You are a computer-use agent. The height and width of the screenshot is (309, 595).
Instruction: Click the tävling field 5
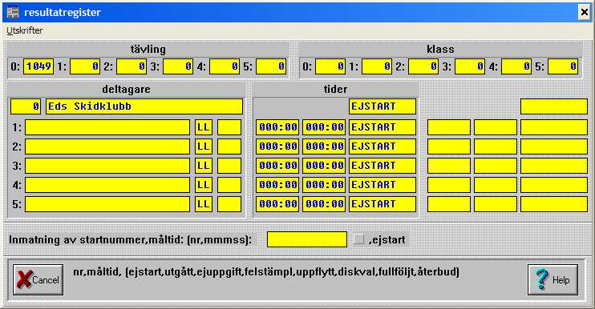click(271, 66)
